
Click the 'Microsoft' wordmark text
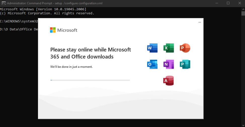(x=67, y=30)
